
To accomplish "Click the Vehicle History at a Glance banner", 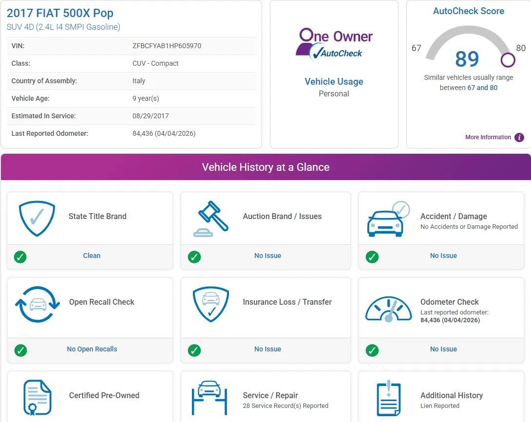I will (265, 167).
